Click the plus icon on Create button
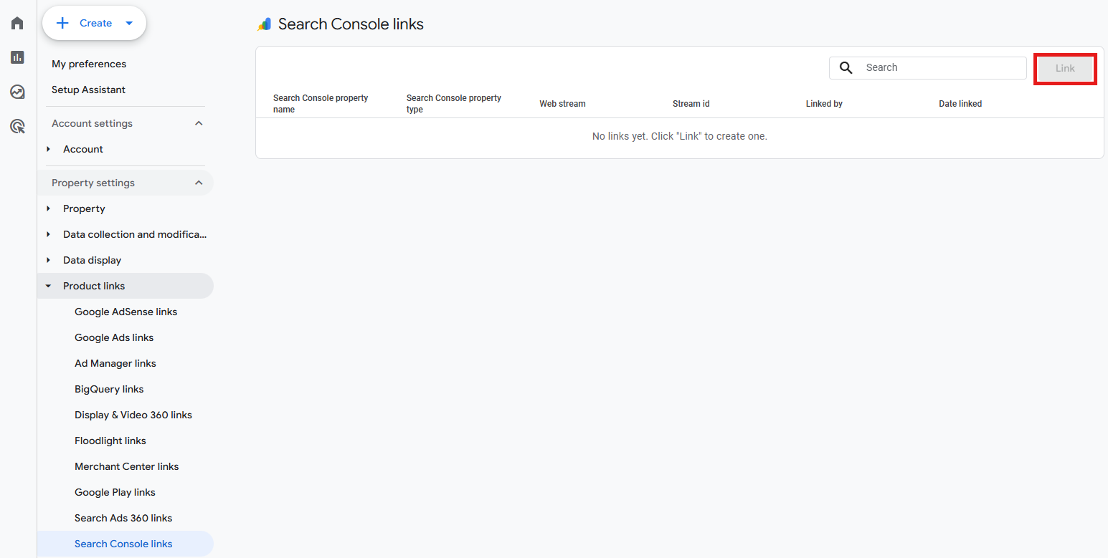The image size is (1108, 558). (x=62, y=23)
